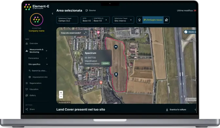Click the 12345 pollinator value badge
This screenshot has height=128, width=220.
click(106, 64)
